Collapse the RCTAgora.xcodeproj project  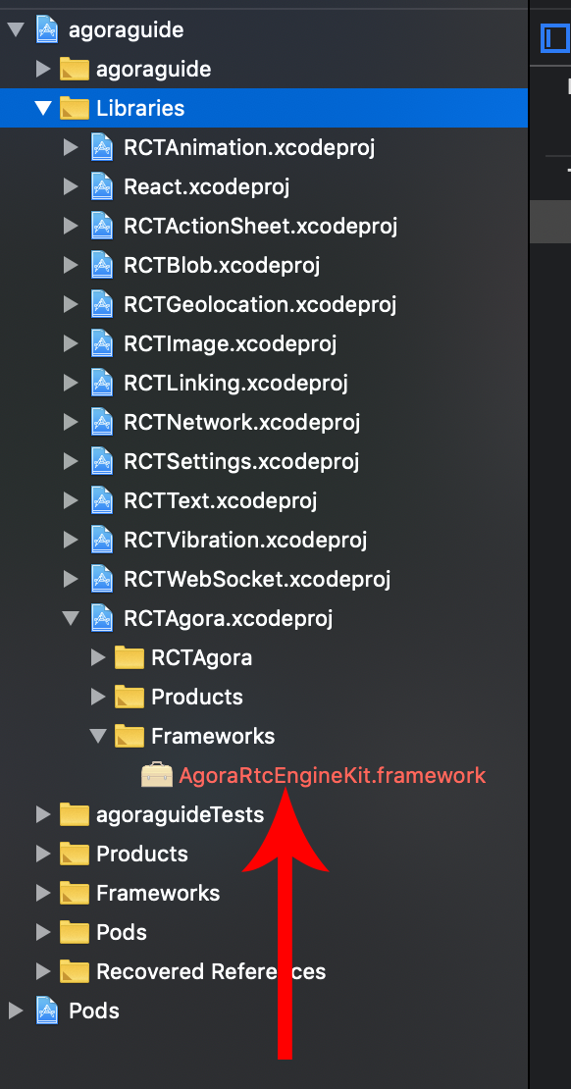click(71, 618)
